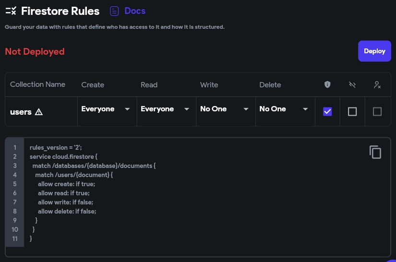
Task: Open the Docs document icon
Action: point(114,11)
